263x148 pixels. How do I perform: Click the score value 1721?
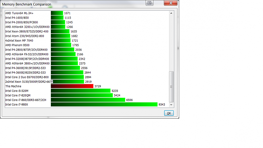[x=75, y=40]
